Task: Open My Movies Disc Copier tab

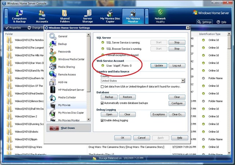Action: pos(110,16)
